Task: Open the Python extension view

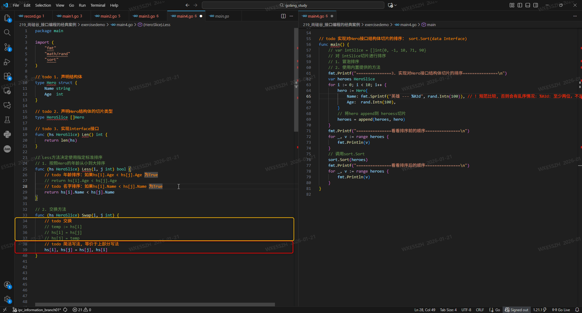Action: [x=7, y=134]
